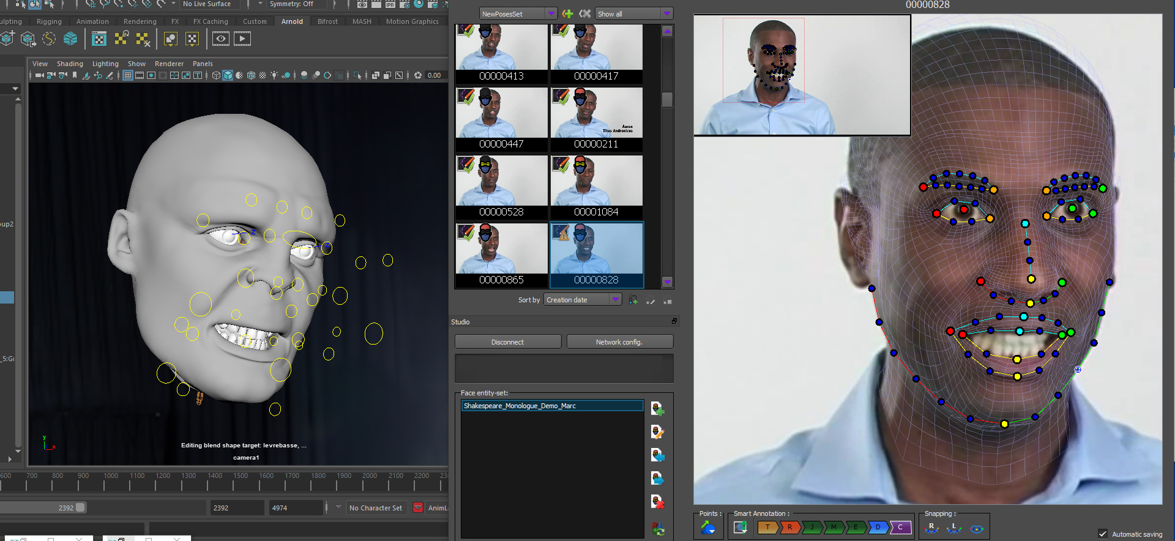Select pose thumbnail 00001084
Image resolution: width=1175 pixels, height=541 pixels.
pos(597,187)
